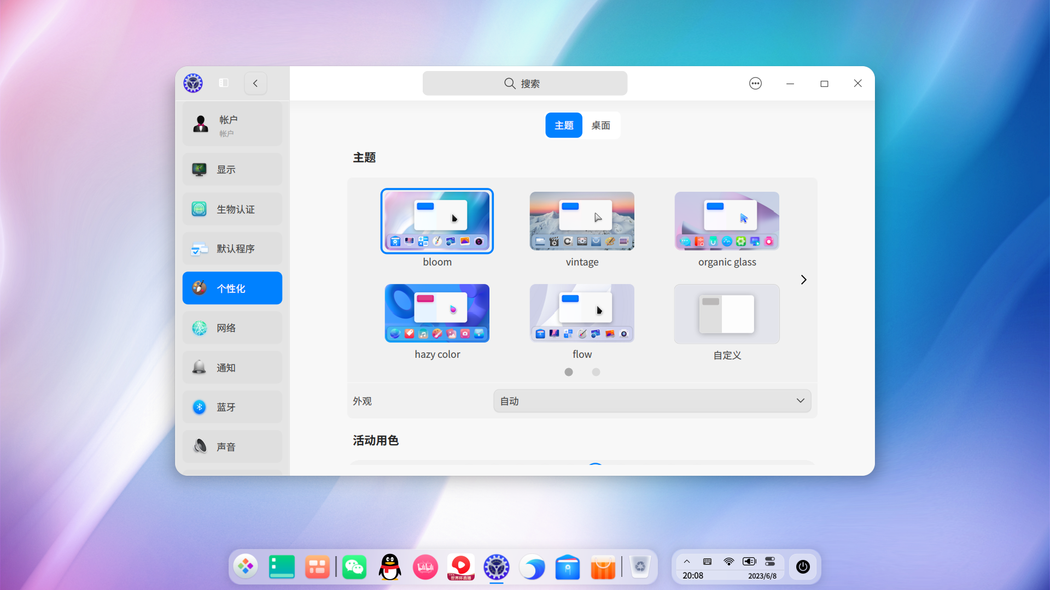Viewport: 1050px width, 590px height.
Task: Open the launcher icon in dock
Action: point(246,567)
